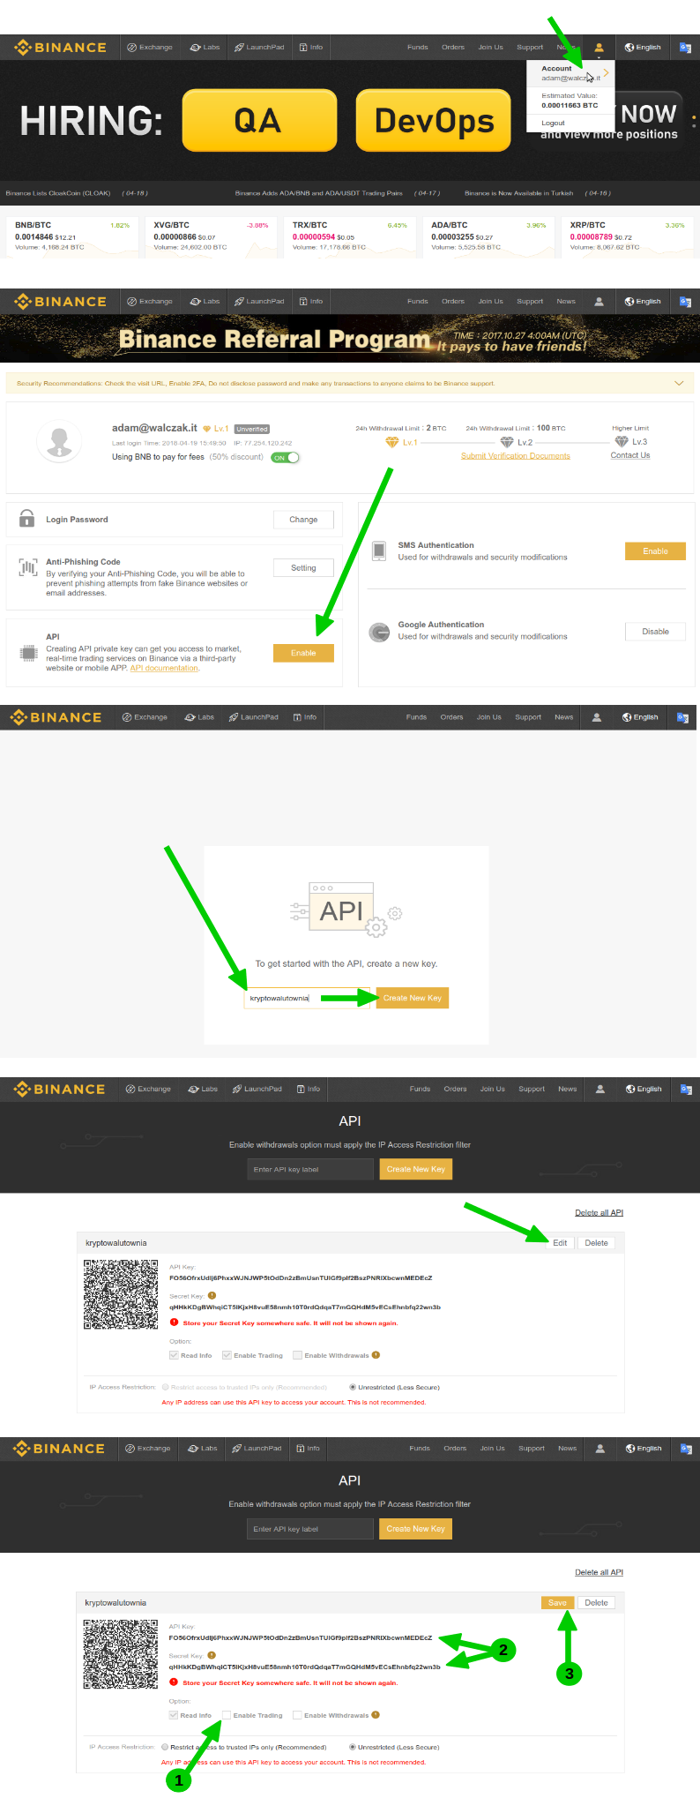Open the Contact Us link under Higher Limit
This screenshot has height=1813, width=700.
630,455
